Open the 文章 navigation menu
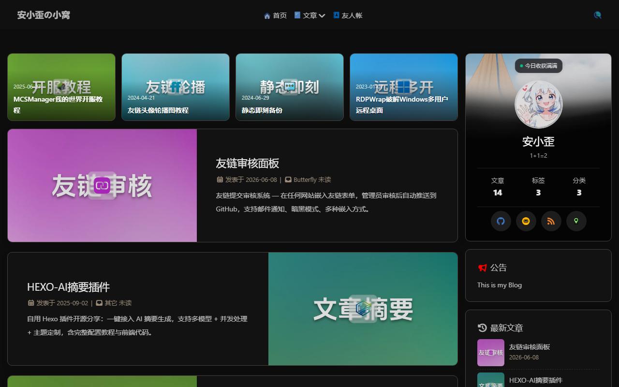Viewport: 619px width, 387px height. coord(309,15)
